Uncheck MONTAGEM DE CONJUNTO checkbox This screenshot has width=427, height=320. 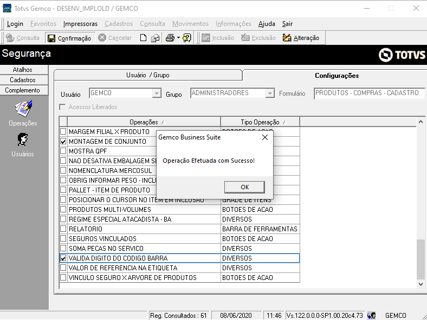(x=63, y=142)
